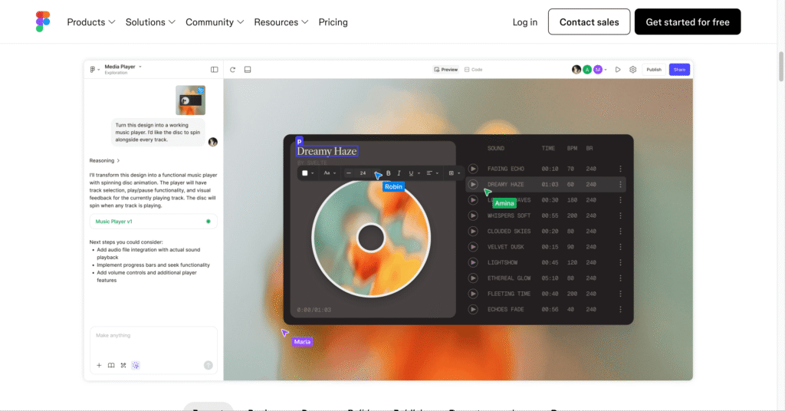The height and width of the screenshot is (411, 785).
Task: Open the Pricing page
Action: point(333,22)
